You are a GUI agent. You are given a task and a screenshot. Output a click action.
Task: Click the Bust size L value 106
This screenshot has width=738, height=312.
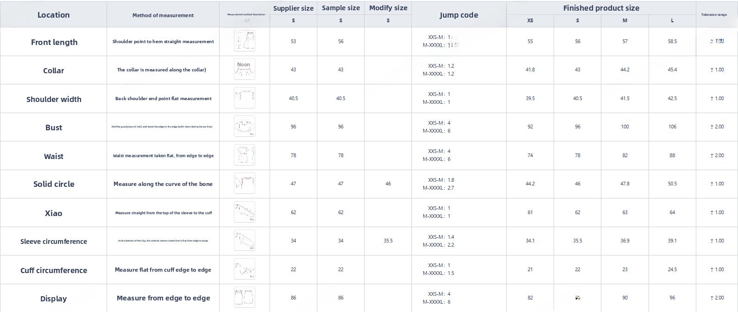(672, 127)
